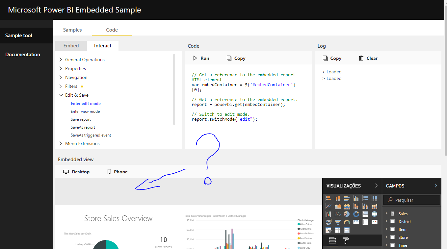
Task: Expand the Filters tree section
Action: (x=61, y=86)
